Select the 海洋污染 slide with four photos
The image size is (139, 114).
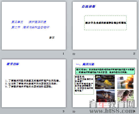[105, 83]
